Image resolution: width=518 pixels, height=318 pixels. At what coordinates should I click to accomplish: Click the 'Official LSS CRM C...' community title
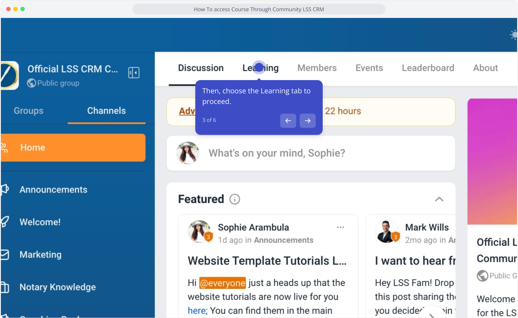[73, 69]
